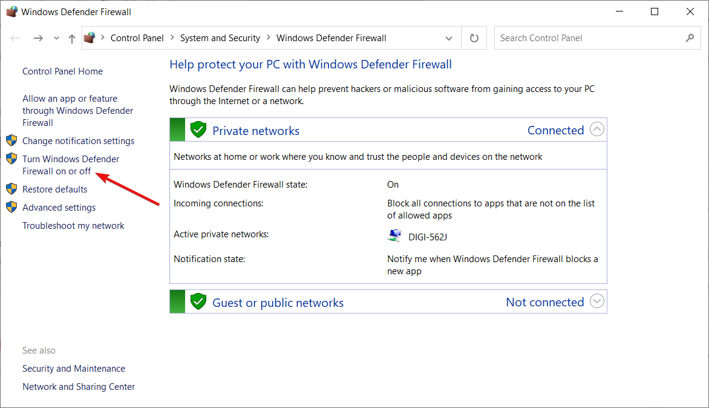Open Troubleshoot my network link
This screenshot has height=408, width=709.
73,226
